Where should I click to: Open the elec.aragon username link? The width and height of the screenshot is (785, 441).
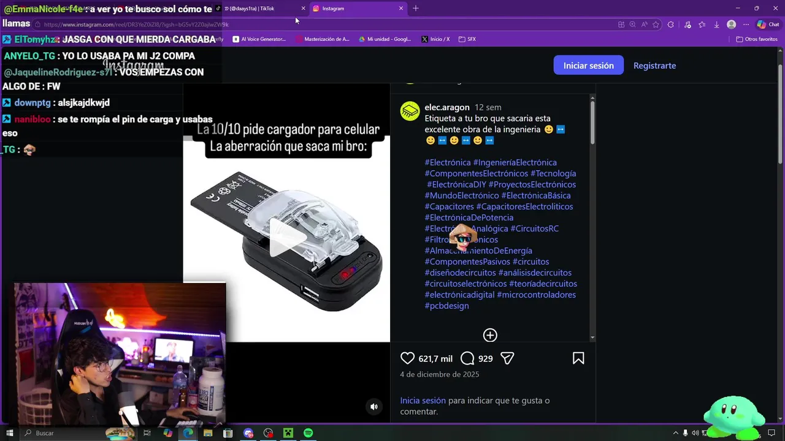click(x=447, y=107)
